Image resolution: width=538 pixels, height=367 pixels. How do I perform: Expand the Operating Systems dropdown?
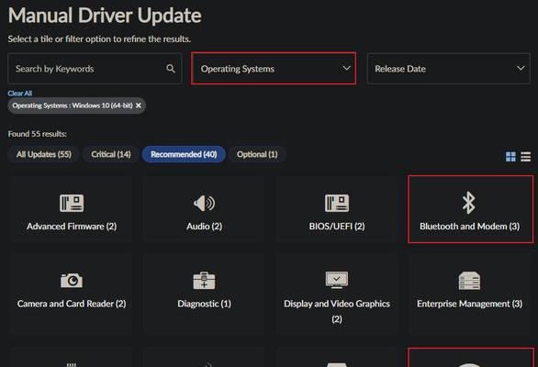pos(274,68)
